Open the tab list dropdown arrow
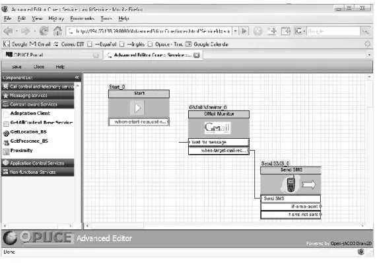 pyautogui.click(x=369, y=55)
